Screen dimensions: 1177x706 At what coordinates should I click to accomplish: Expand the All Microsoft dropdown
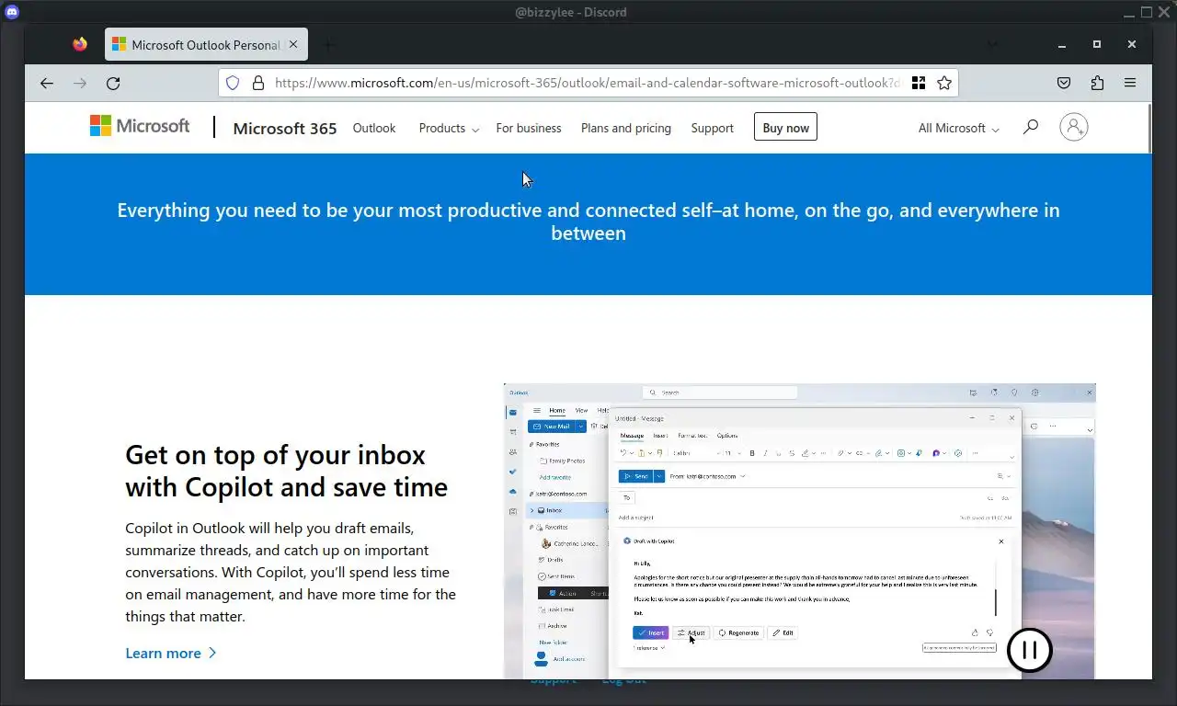point(958,128)
